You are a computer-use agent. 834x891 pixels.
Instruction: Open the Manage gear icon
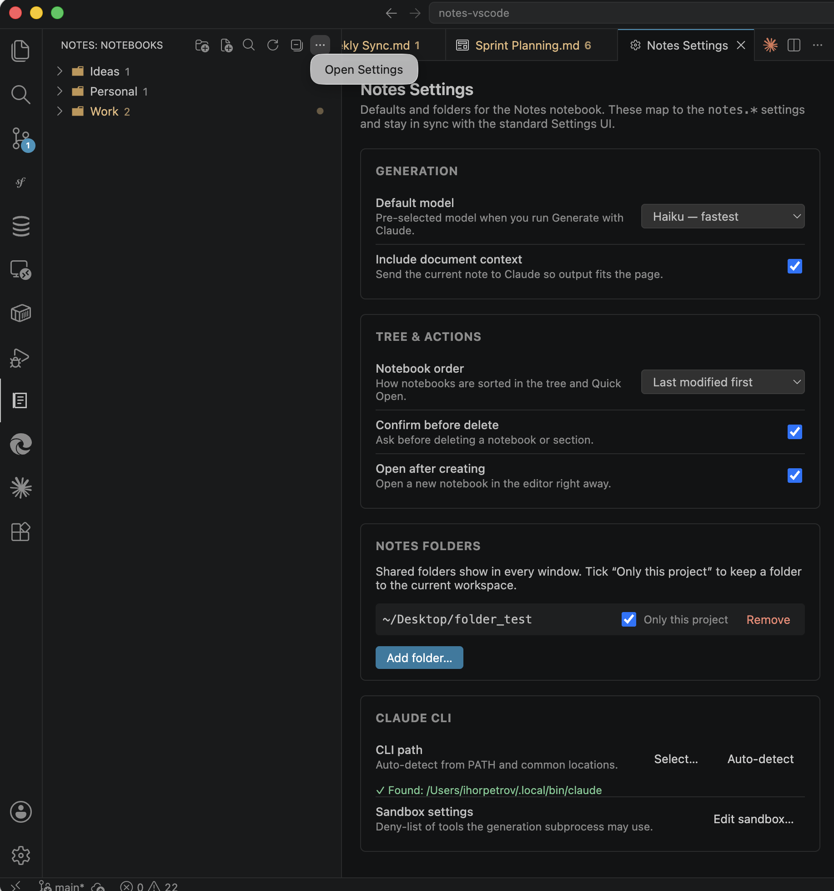[20, 856]
